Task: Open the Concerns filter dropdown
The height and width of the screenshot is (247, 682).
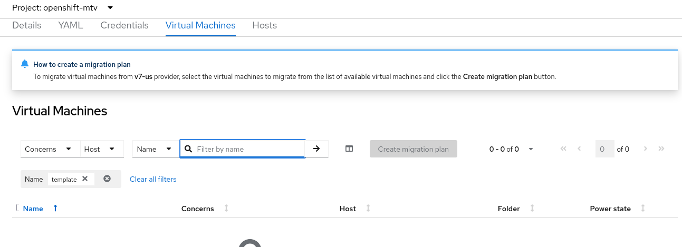Action: click(x=50, y=149)
